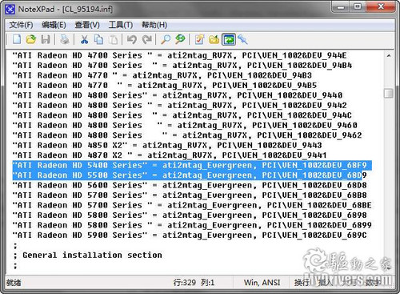Paste from the clipboard with the toolbar icon
The width and height of the screenshot is (400, 294).
[x=113, y=39]
